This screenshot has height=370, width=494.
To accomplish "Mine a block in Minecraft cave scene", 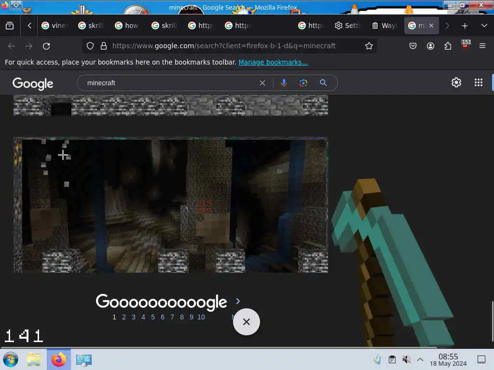I will [x=170, y=205].
